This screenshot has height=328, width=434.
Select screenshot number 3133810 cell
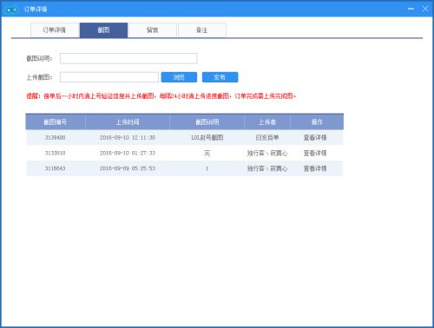pos(55,153)
